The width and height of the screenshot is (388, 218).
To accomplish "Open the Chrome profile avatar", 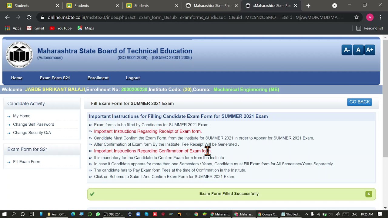I will 370,17.
